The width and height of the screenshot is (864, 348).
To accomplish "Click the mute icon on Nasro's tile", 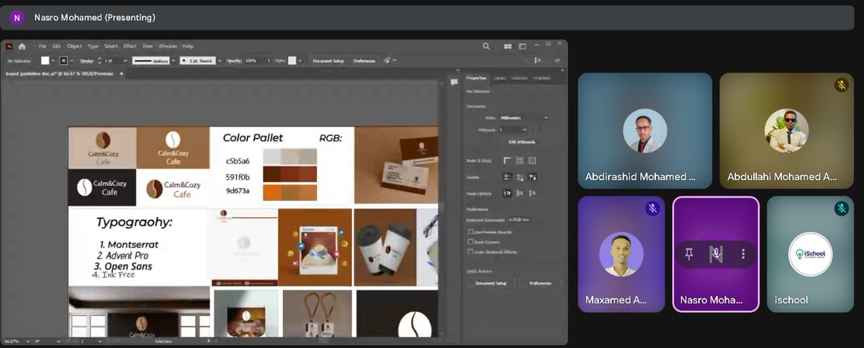I will [x=716, y=254].
